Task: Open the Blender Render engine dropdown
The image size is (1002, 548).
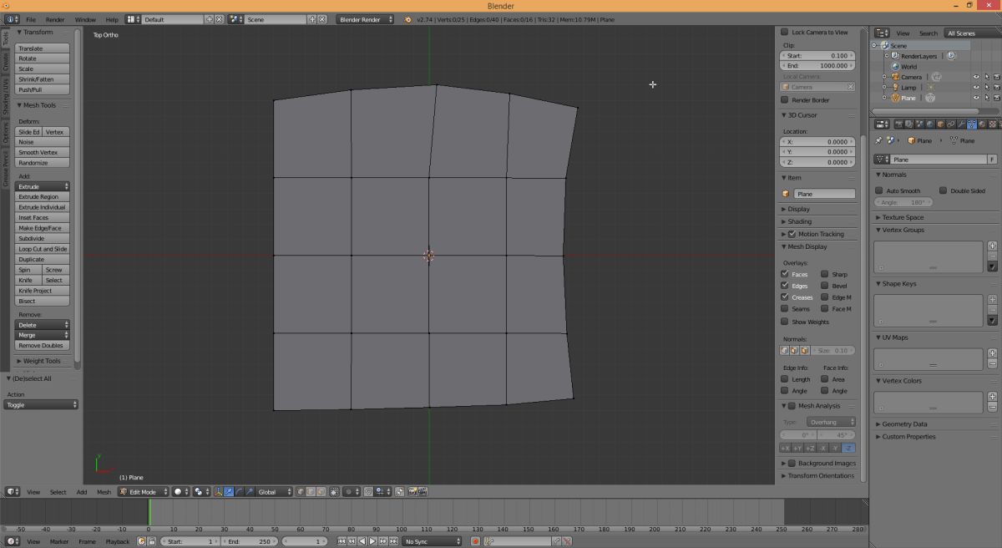Action: (366, 18)
